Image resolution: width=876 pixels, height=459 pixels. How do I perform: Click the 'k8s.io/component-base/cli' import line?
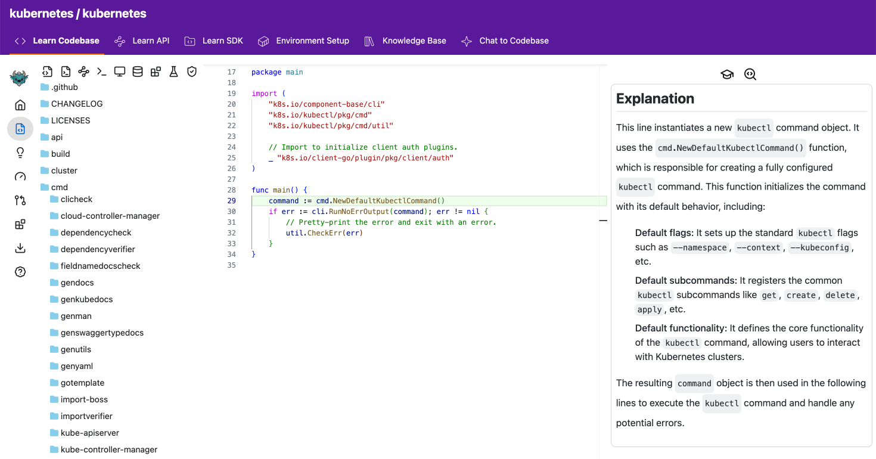click(x=327, y=104)
